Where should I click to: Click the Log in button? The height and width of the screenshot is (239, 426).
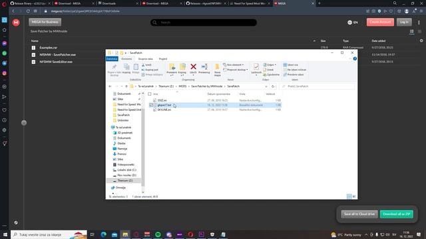404,22
